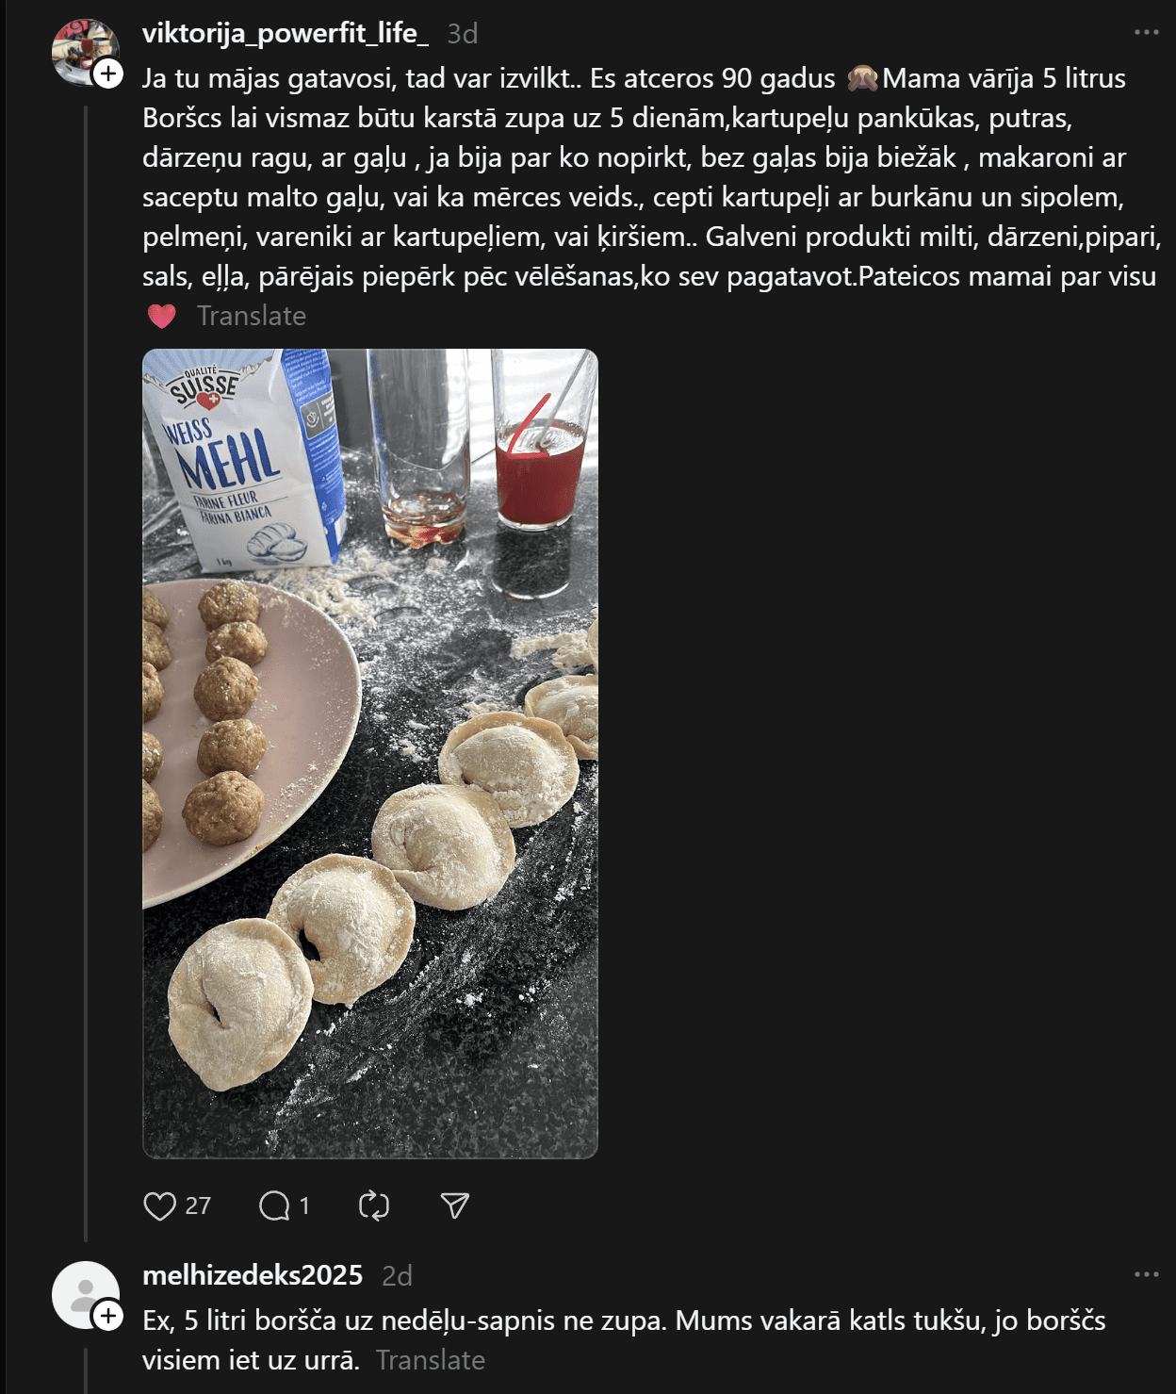The height and width of the screenshot is (1394, 1176).
Task: Click the 3d timestamp on viktorija's post
Action: pos(462,34)
